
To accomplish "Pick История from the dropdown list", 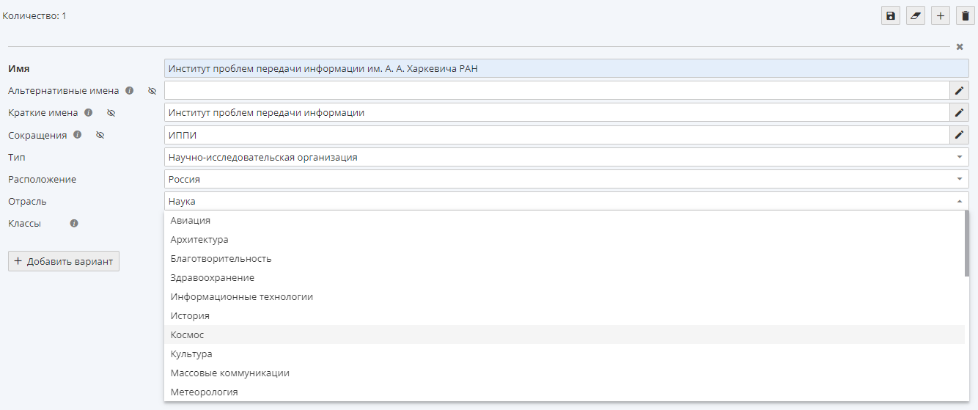I will pos(565,315).
